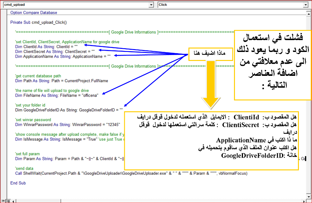Click the "End Sub" line
The image size is (312, 203).
pyautogui.click(x=18, y=183)
